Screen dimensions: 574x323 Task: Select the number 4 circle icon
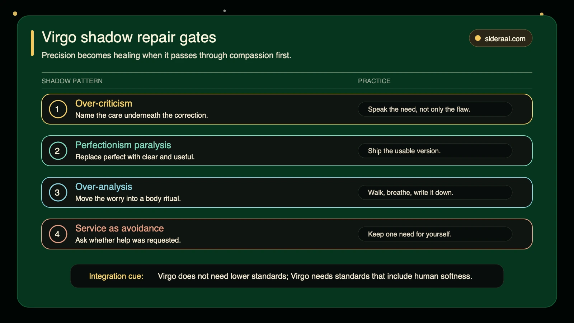click(58, 234)
